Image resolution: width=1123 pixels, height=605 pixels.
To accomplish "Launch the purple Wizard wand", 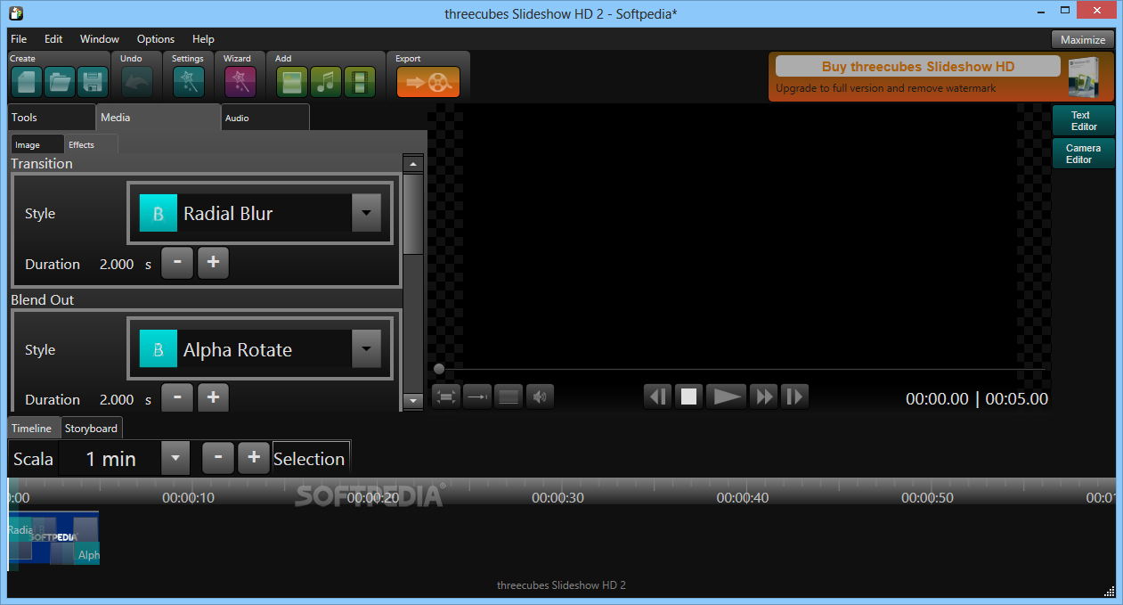I will (x=240, y=82).
